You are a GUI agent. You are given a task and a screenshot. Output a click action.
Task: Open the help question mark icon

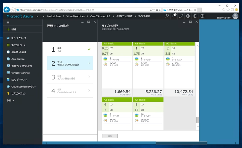tap(202, 16)
